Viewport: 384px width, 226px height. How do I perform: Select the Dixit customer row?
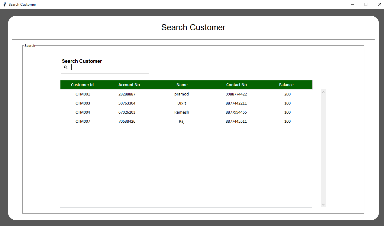point(182,103)
